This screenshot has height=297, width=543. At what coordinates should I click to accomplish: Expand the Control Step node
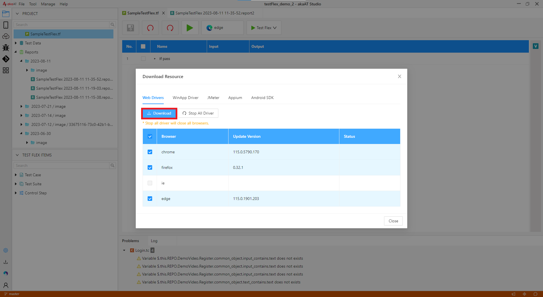pos(16,193)
